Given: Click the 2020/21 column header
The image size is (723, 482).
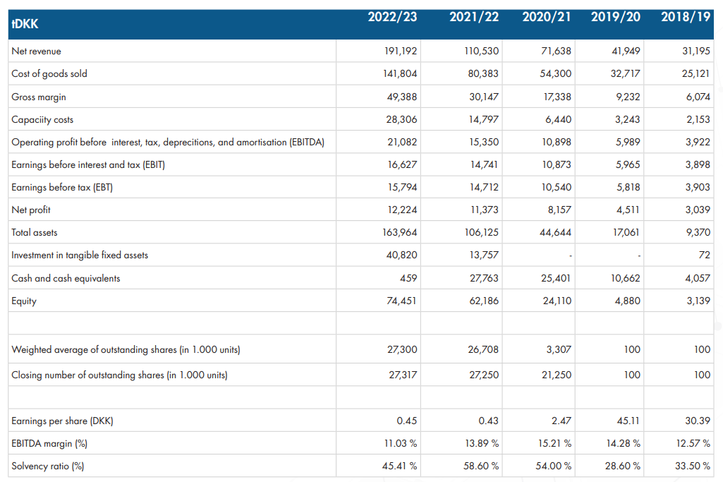Looking at the screenshot, I should pyautogui.click(x=547, y=17).
